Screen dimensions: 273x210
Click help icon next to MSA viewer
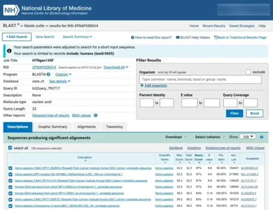pyautogui.click(x=96, y=115)
